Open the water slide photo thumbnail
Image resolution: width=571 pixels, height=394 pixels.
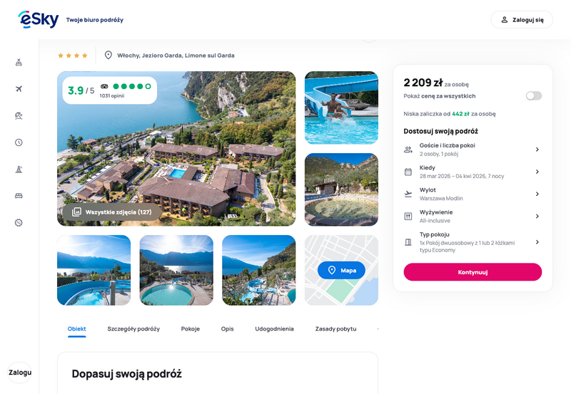tap(341, 108)
